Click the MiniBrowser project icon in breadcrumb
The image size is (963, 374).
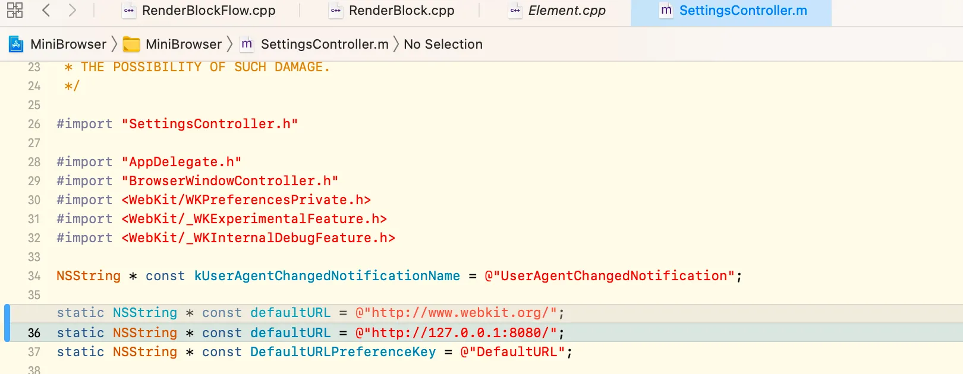(x=16, y=44)
